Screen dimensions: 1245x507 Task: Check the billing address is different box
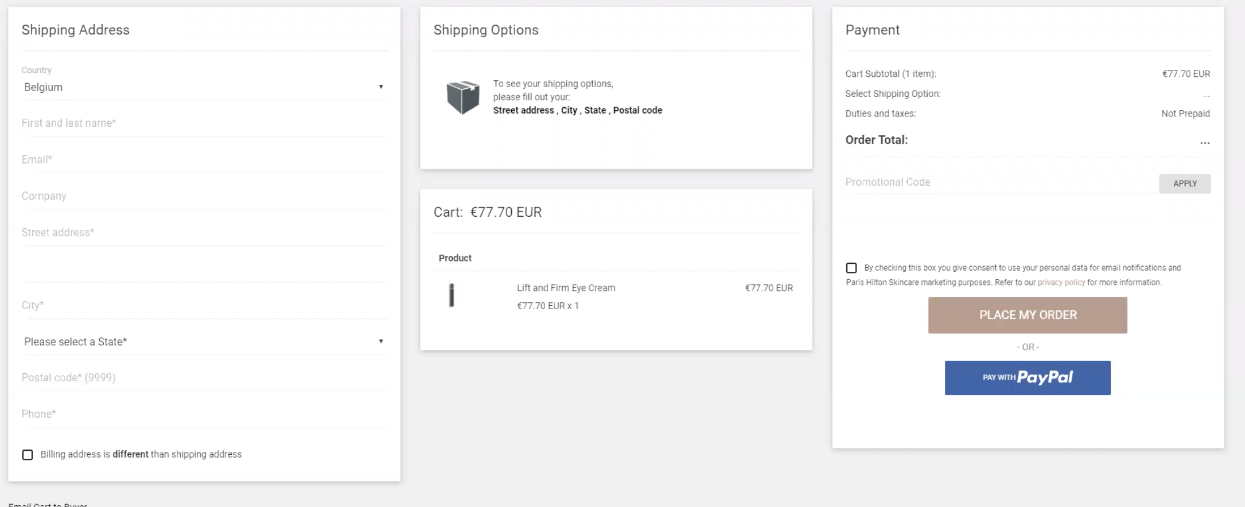click(28, 455)
